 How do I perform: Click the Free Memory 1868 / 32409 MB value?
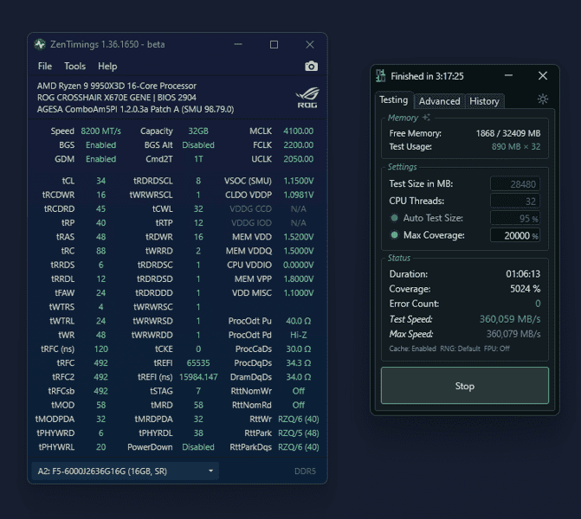tap(508, 133)
